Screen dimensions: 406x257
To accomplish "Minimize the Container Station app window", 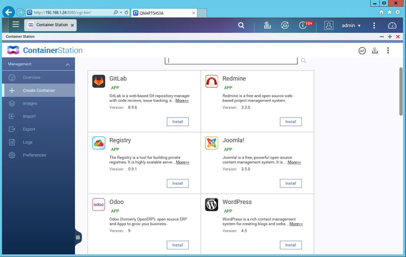I will tap(382, 36).
